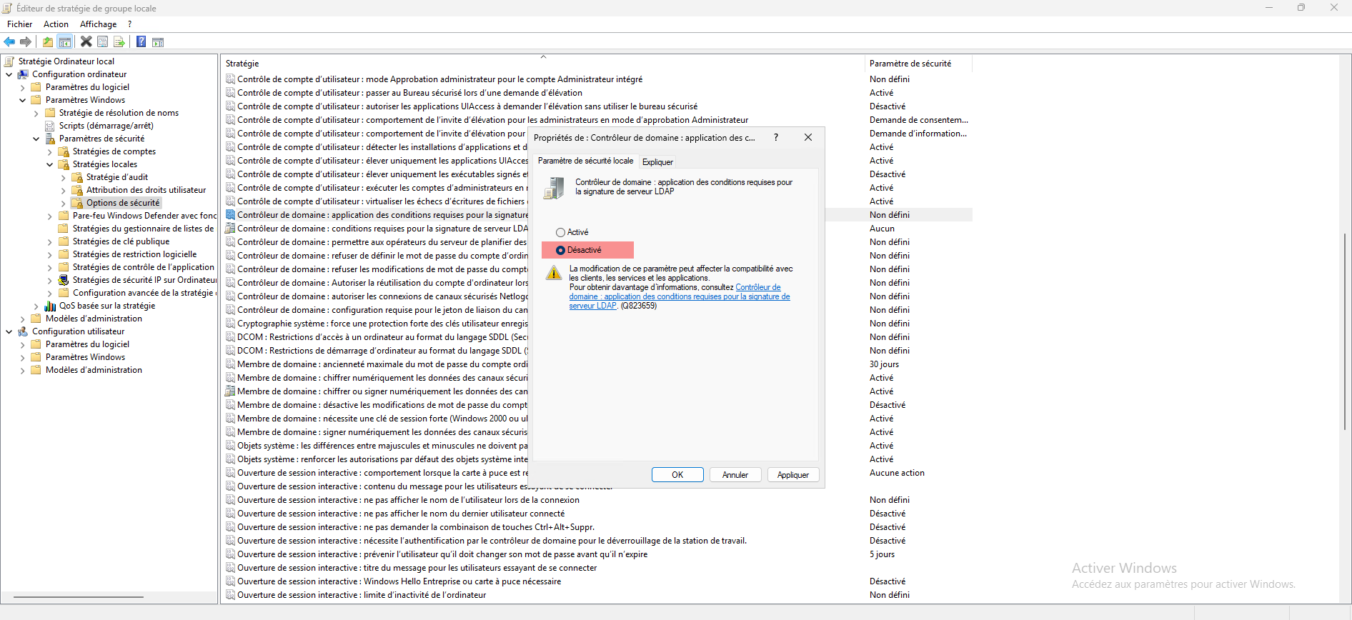
Task: Click the blue Help toolbar icon
Action: click(x=141, y=42)
